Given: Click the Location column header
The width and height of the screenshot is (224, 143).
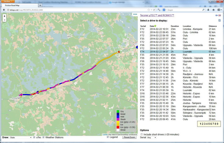Looking at the screenshot, I should (x=187, y=26).
